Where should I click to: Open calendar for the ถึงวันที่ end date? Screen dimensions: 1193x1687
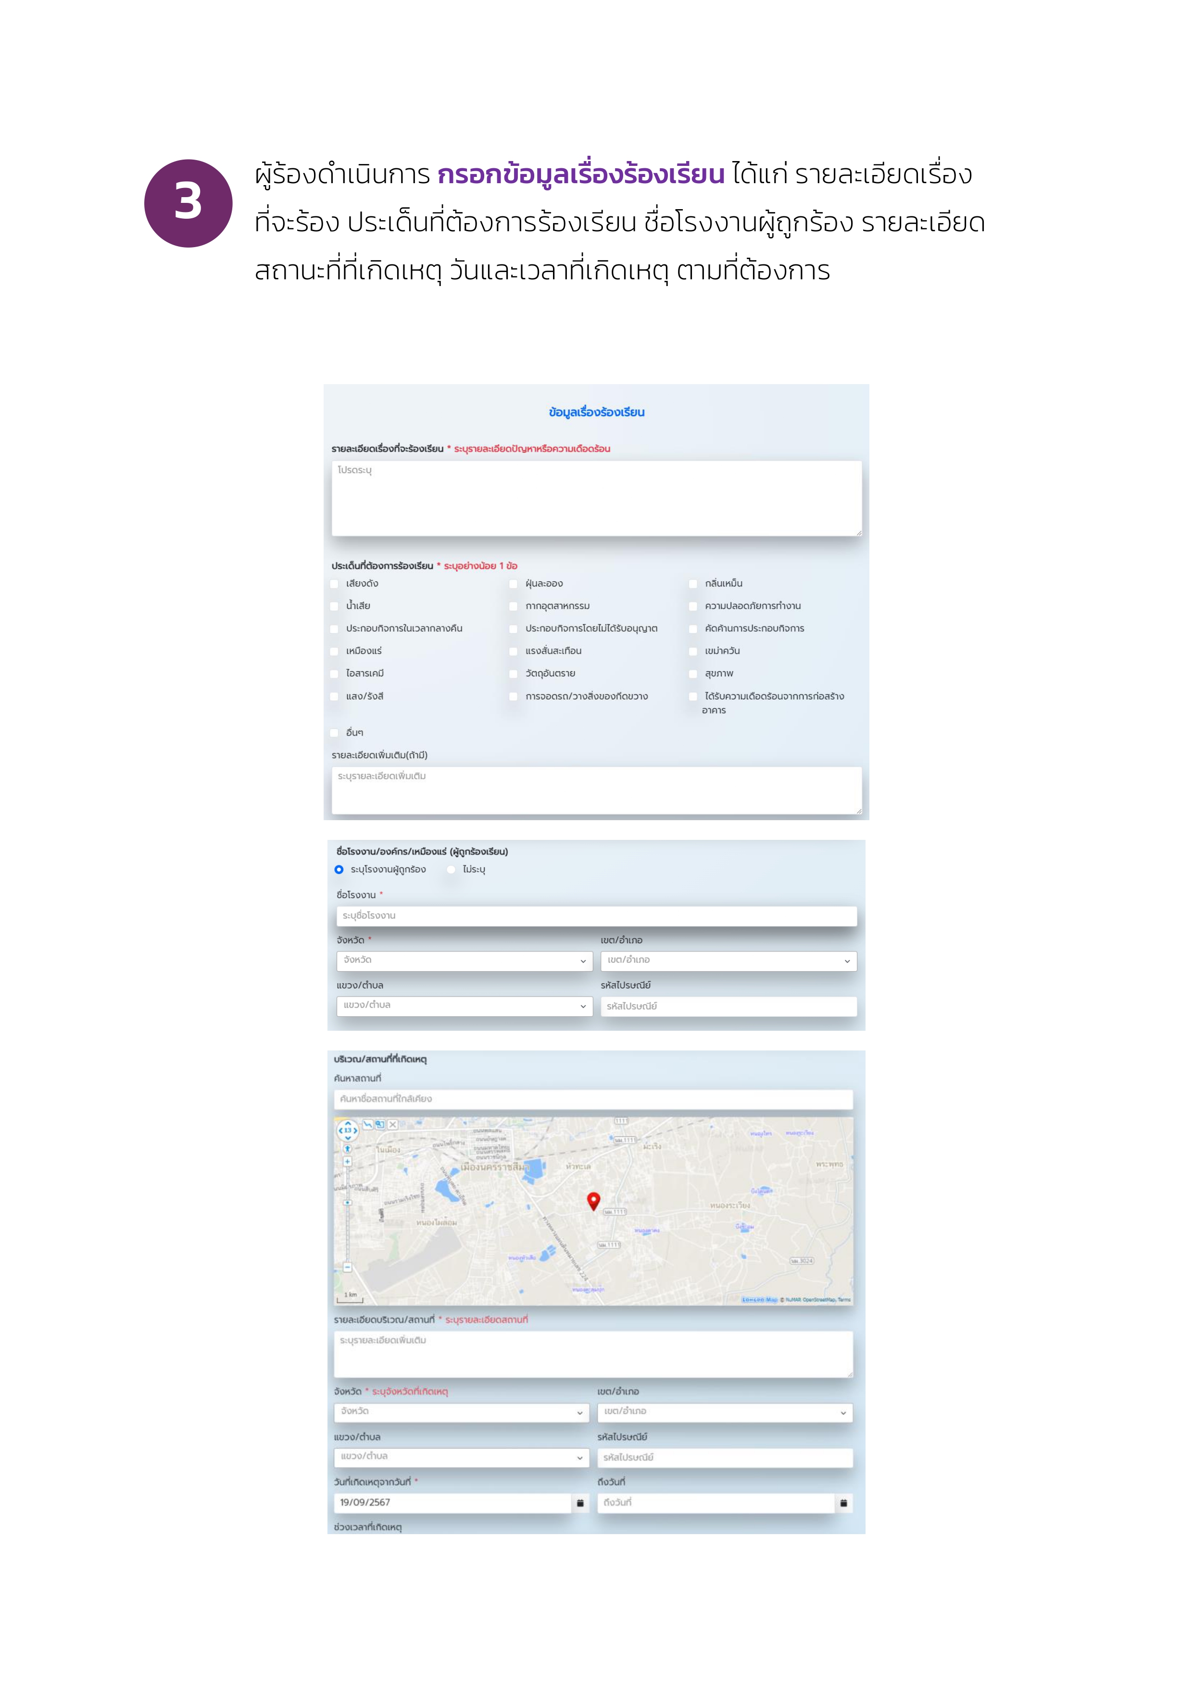[843, 1502]
